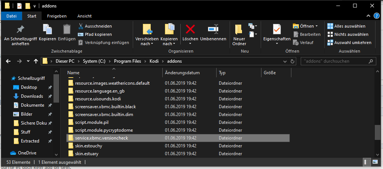Open the recent locations dropdown

tap(28, 61)
